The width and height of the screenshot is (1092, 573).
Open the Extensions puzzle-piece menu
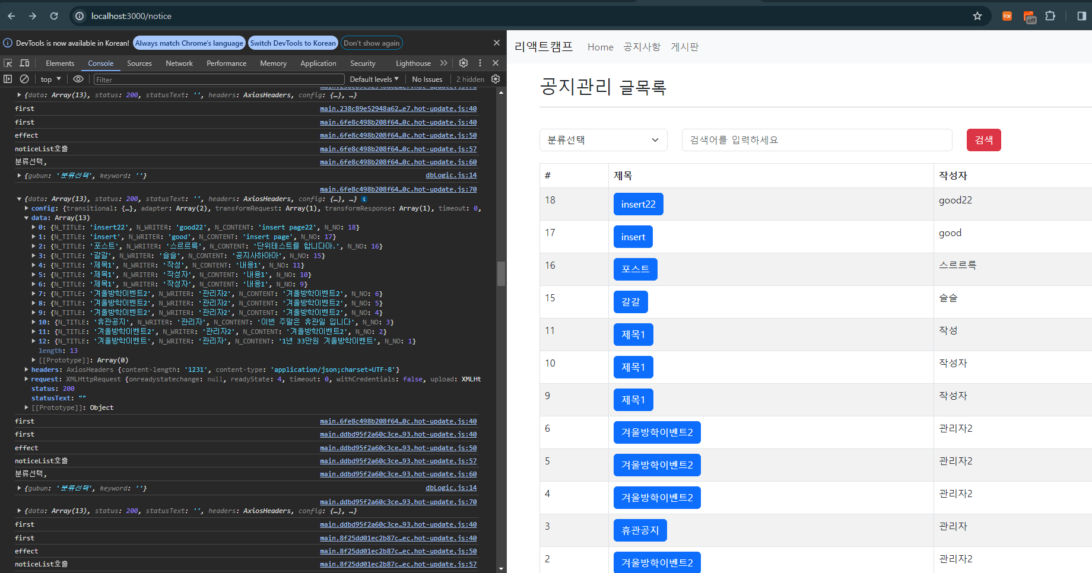[x=1050, y=16]
